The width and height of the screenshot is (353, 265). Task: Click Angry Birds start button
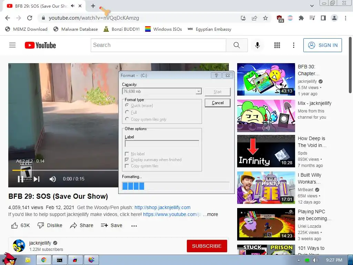pyautogui.click(x=9, y=259)
